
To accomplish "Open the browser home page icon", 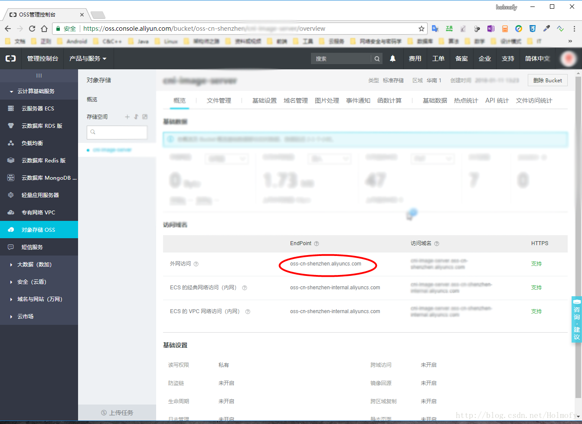I will click(44, 29).
